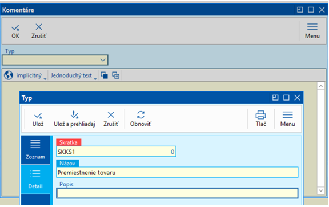Click the paste-add icon beside copy

point(115,75)
